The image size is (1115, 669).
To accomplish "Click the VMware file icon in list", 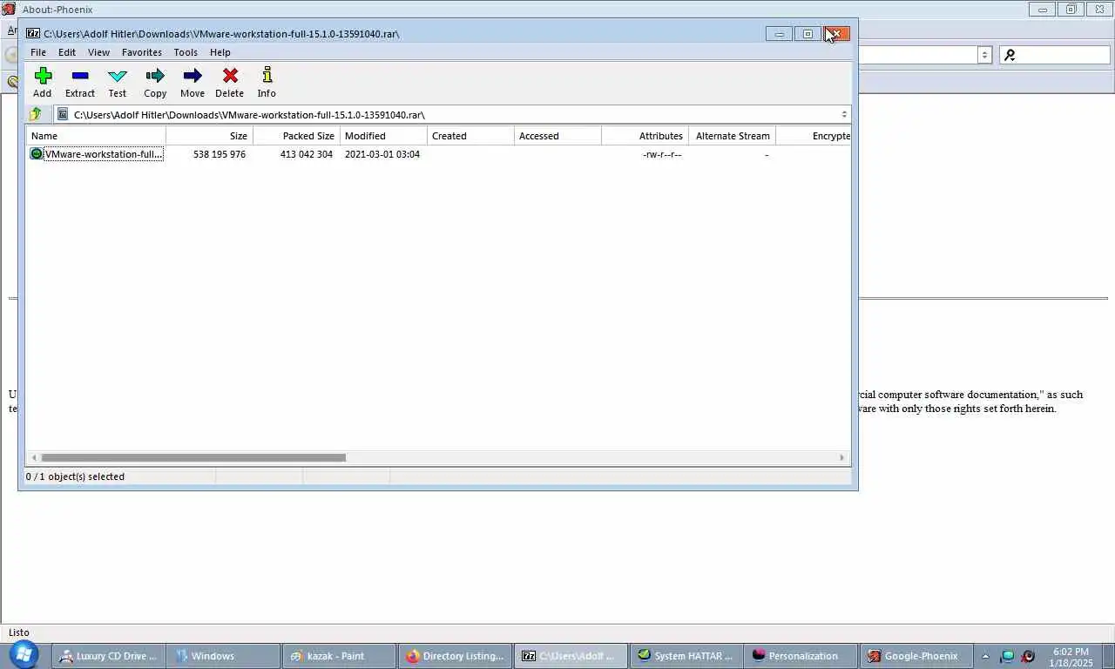I will click(36, 154).
